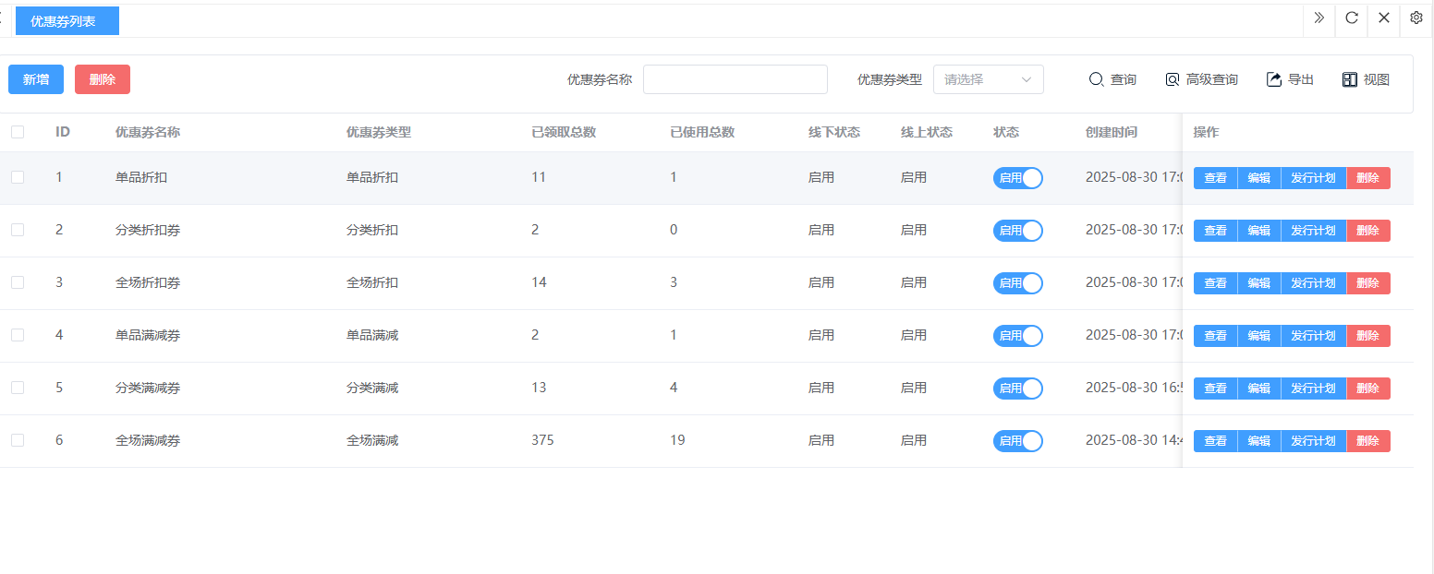This screenshot has width=1434, height=574.
Task: Disable the status switch for 全场满减券
Action: 1018,441
